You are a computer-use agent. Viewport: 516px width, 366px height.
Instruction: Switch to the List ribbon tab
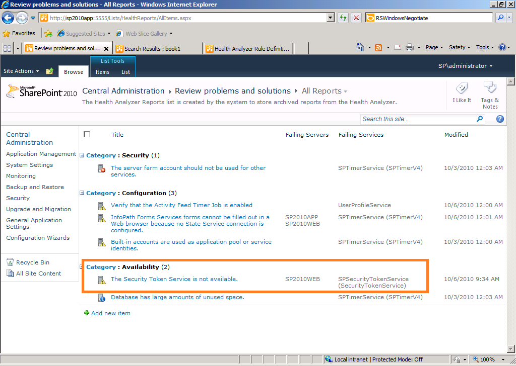[x=125, y=72]
